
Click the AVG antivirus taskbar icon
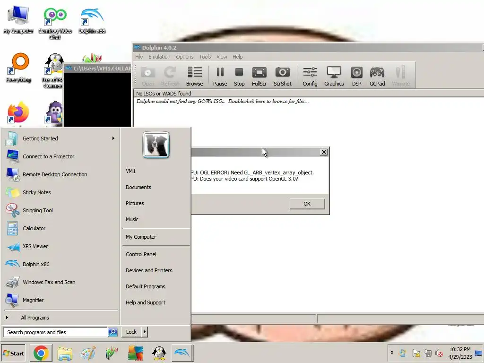[x=136, y=353]
